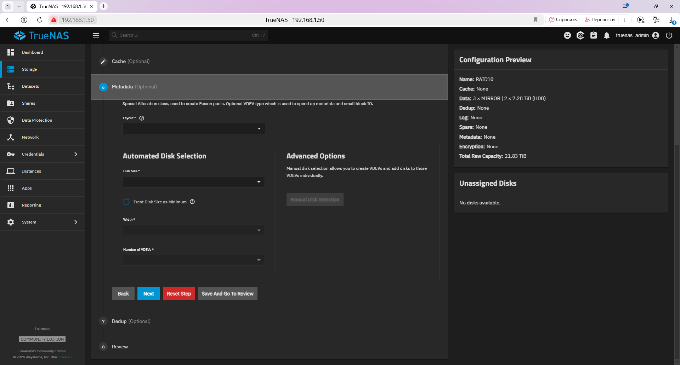Click browser bookmark icon in address bar
Viewport: 680px width, 365px height.
coord(535,20)
